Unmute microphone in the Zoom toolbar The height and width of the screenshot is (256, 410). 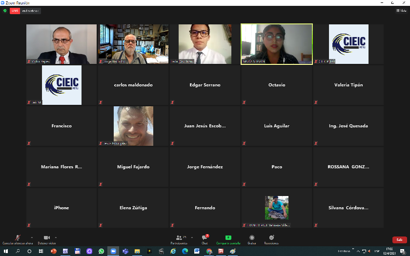point(18,238)
